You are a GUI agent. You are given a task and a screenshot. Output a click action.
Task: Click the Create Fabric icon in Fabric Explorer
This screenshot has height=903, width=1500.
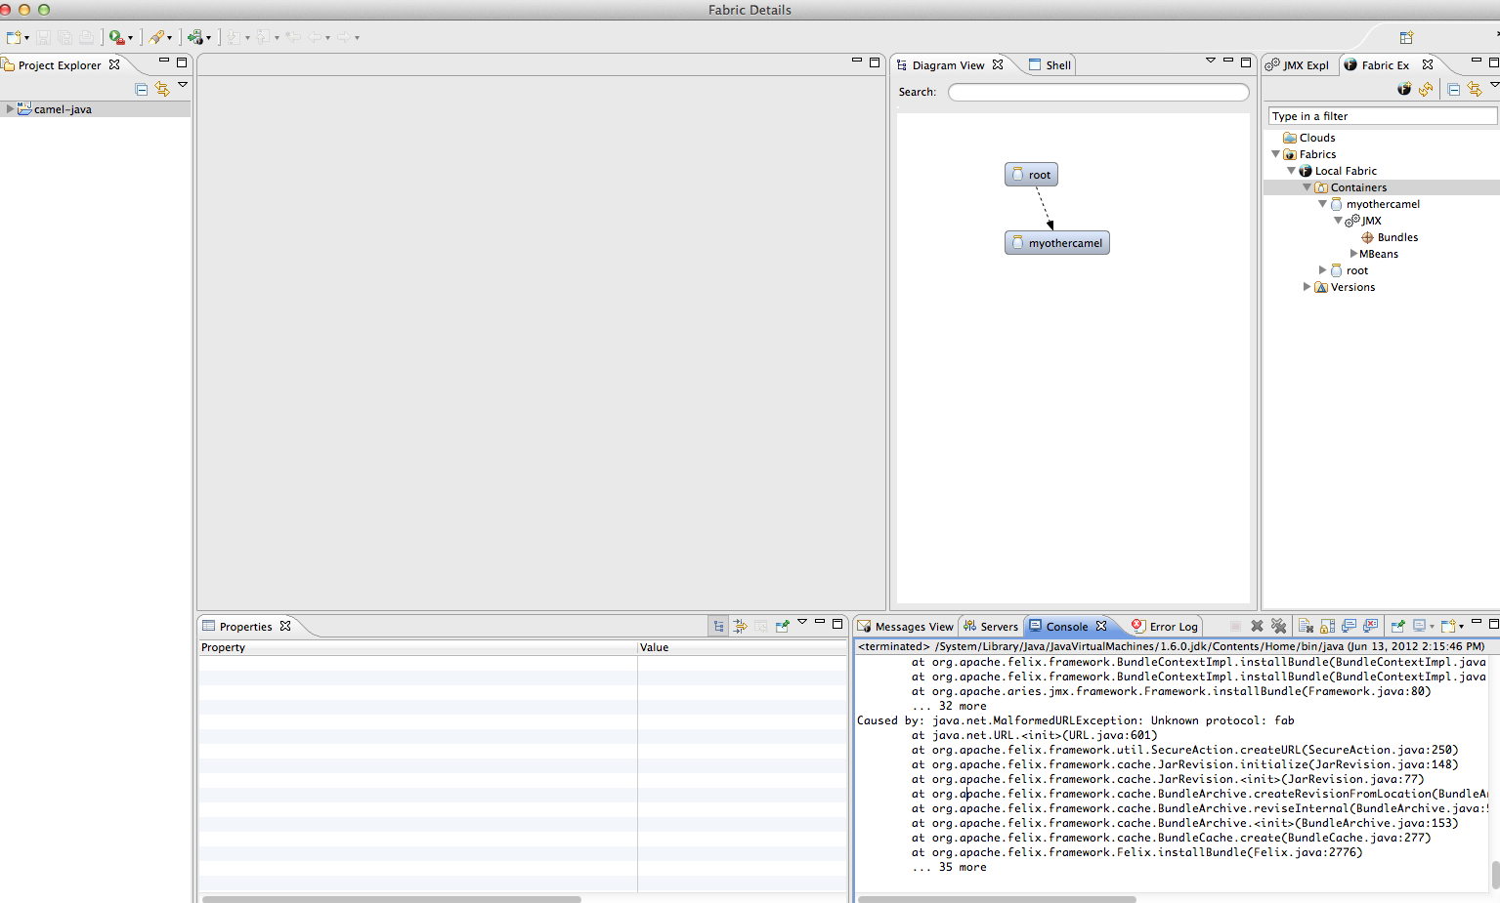(x=1404, y=89)
